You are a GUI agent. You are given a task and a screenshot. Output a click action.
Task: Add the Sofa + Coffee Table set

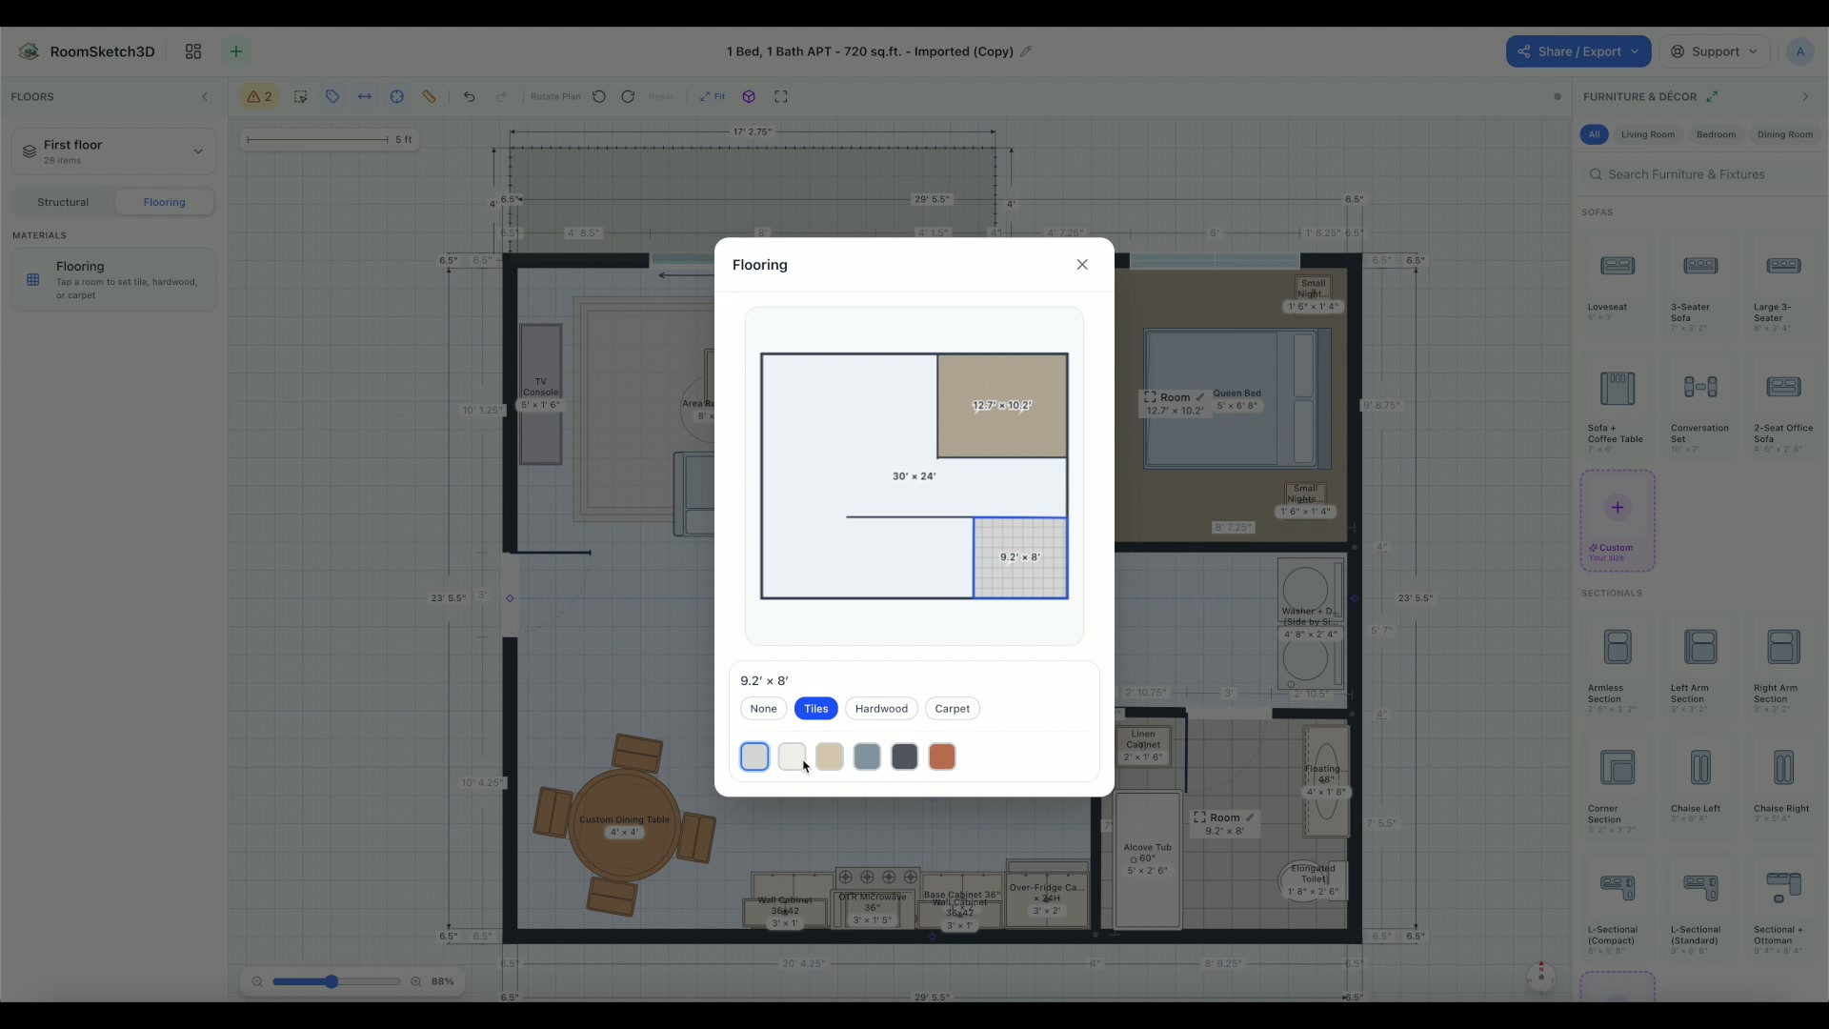(1618, 406)
